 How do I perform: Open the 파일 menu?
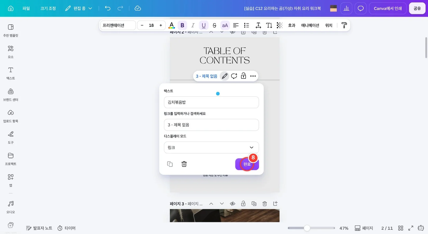[26, 8]
